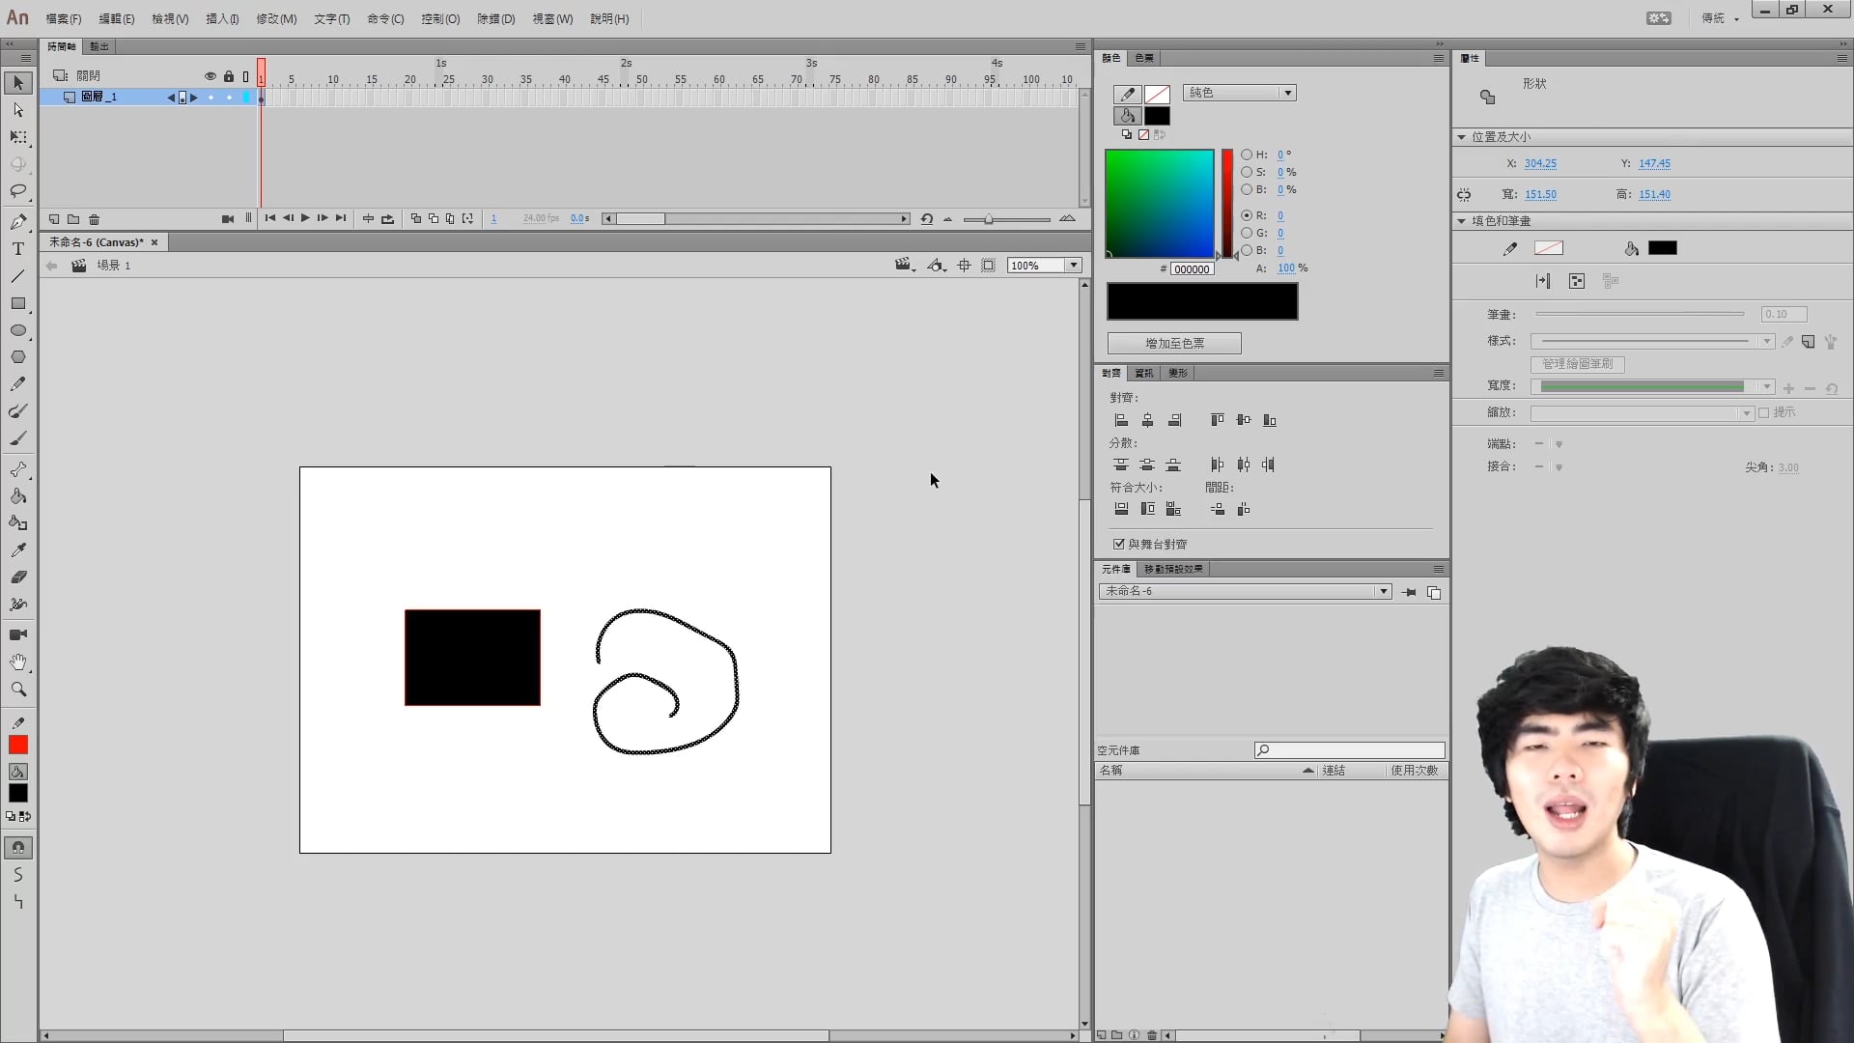Select the Zoom magnifier tool
This screenshot has width=1854, height=1043.
(17, 690)
